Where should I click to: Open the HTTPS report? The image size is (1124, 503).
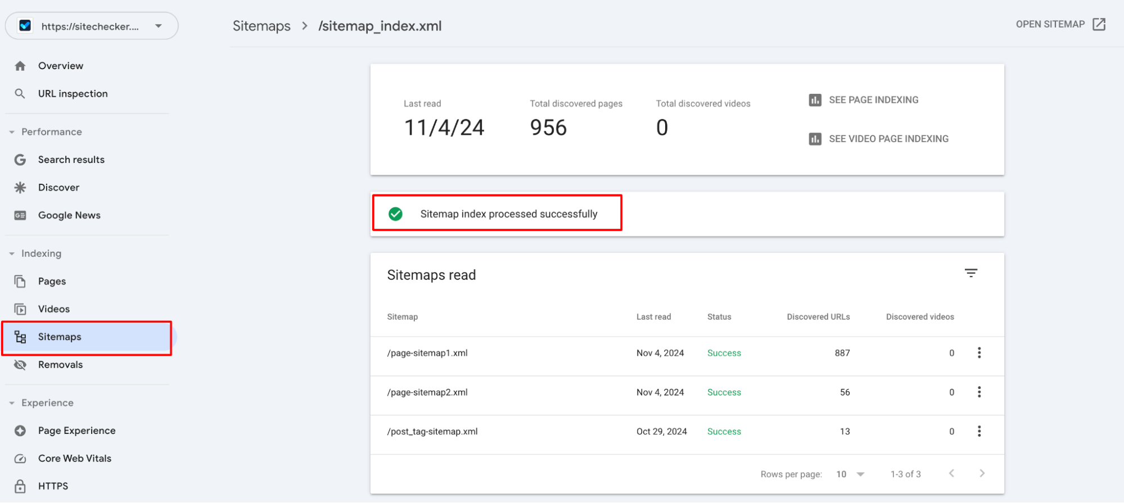click(x=53, y=486)
